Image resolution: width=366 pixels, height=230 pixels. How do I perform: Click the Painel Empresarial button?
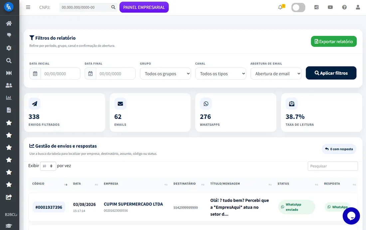144,7
